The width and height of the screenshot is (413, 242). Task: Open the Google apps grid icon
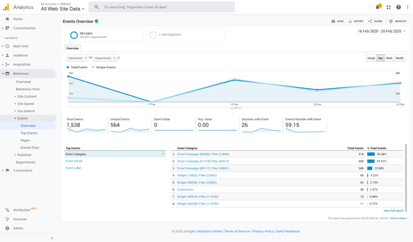(388, 7)
